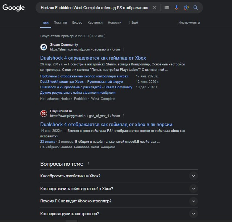Open Другие результаты с сайта steamcommunity.com
Viewport: 232px width, 222px height.
point(78,93)
